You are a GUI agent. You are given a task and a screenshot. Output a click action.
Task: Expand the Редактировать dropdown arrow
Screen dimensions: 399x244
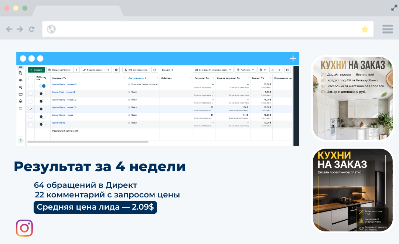click(x=108, y=70)
